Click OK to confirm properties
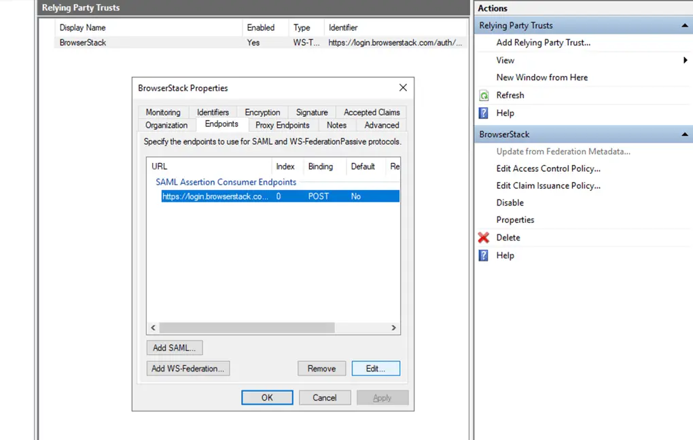Screen dimensions: 693x440 coord(267,398)
